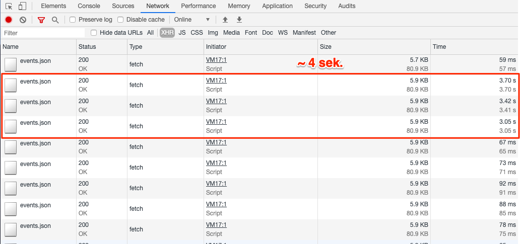Select the Network tab
The height and width of the screenshot is (244, 520).
click(158, 6)
